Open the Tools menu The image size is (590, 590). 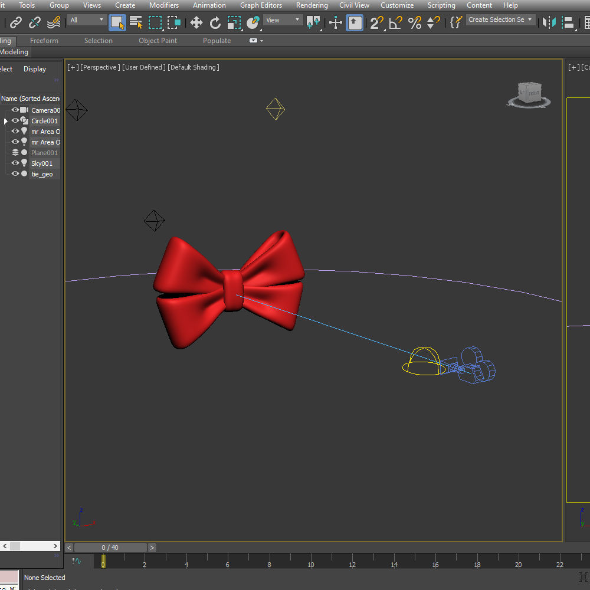(x=27, y=5)
